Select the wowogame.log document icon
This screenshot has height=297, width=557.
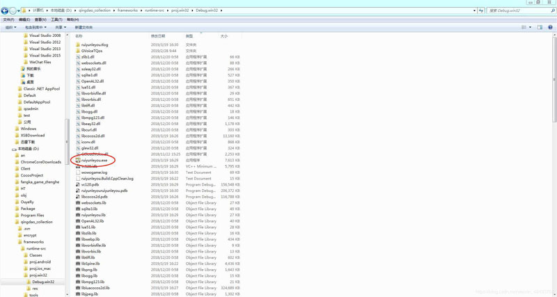78,172
